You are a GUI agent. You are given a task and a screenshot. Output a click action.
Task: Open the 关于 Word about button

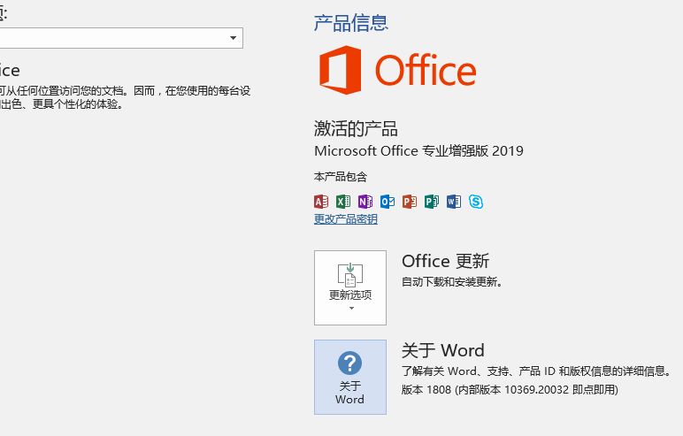(x=350, y=378)
